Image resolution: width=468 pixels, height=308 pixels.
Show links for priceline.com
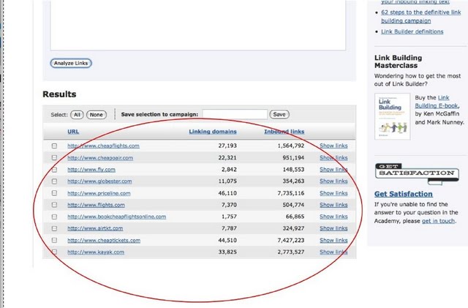tap(333, 193)
